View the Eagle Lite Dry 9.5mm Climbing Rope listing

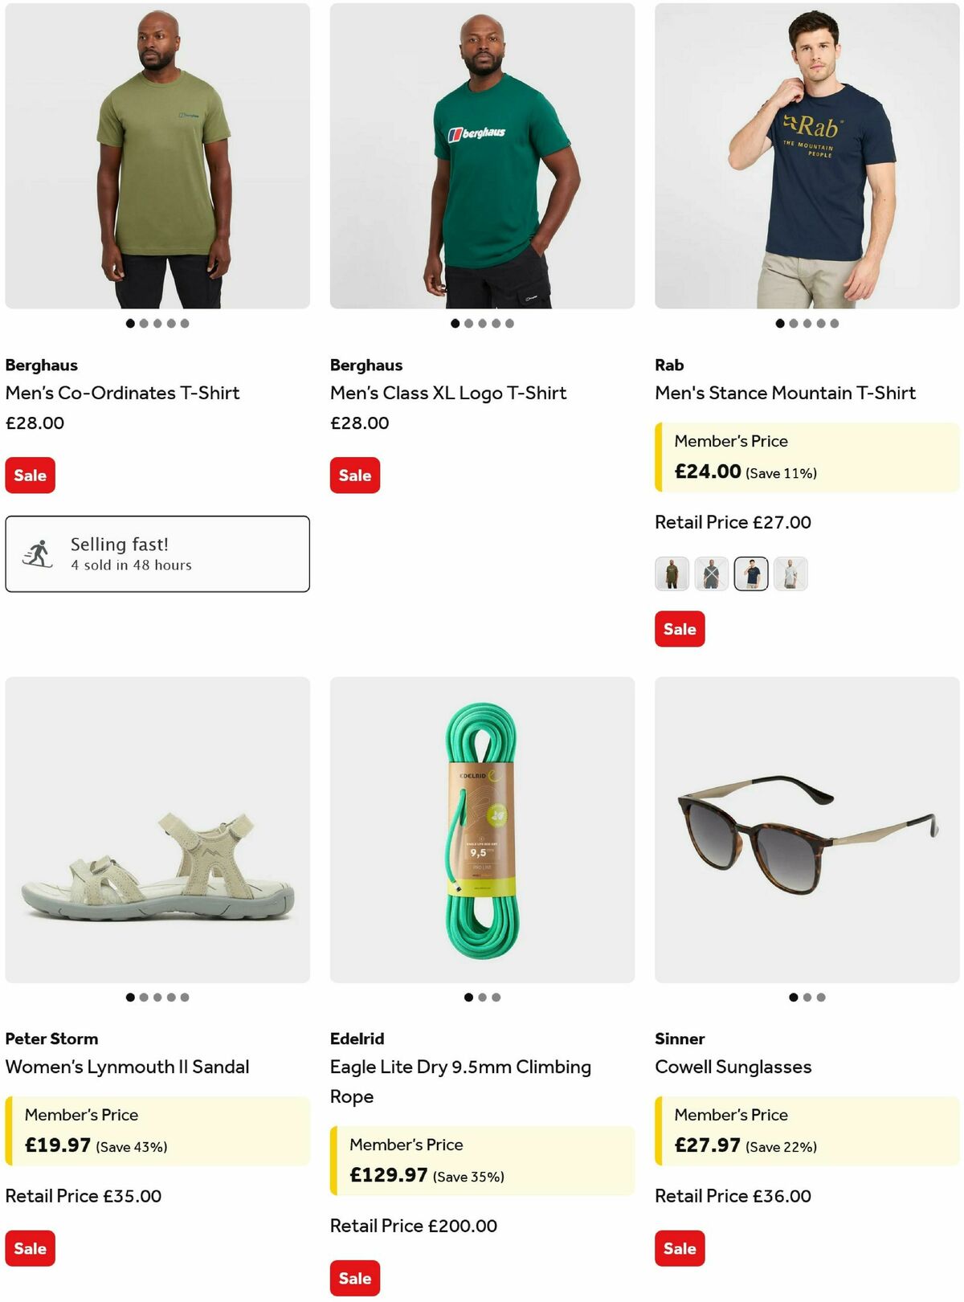(x=461, y=1081)
